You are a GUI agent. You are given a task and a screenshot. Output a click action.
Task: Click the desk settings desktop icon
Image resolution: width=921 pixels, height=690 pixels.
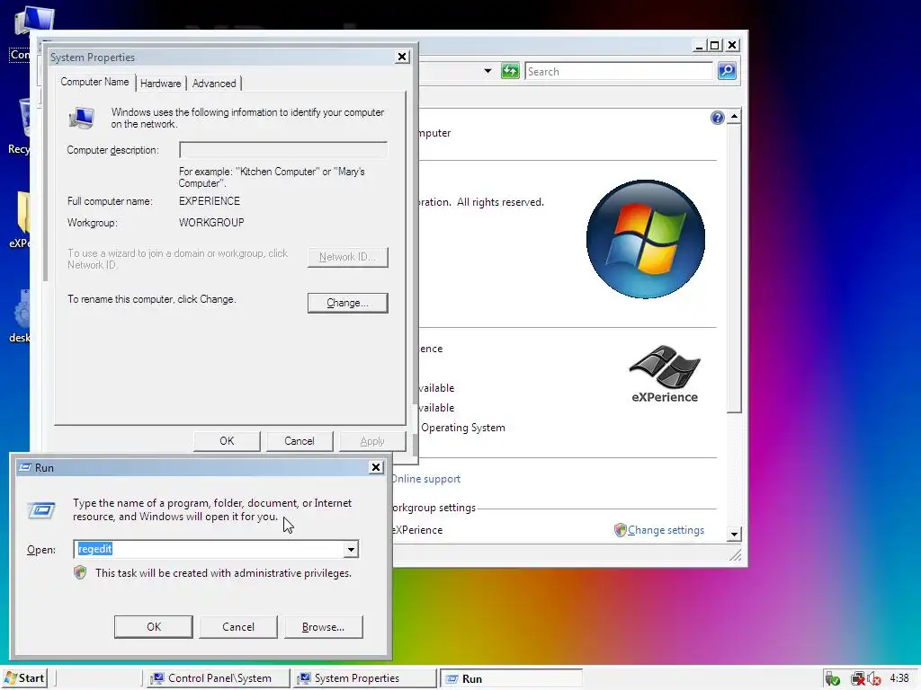[20, 316]
